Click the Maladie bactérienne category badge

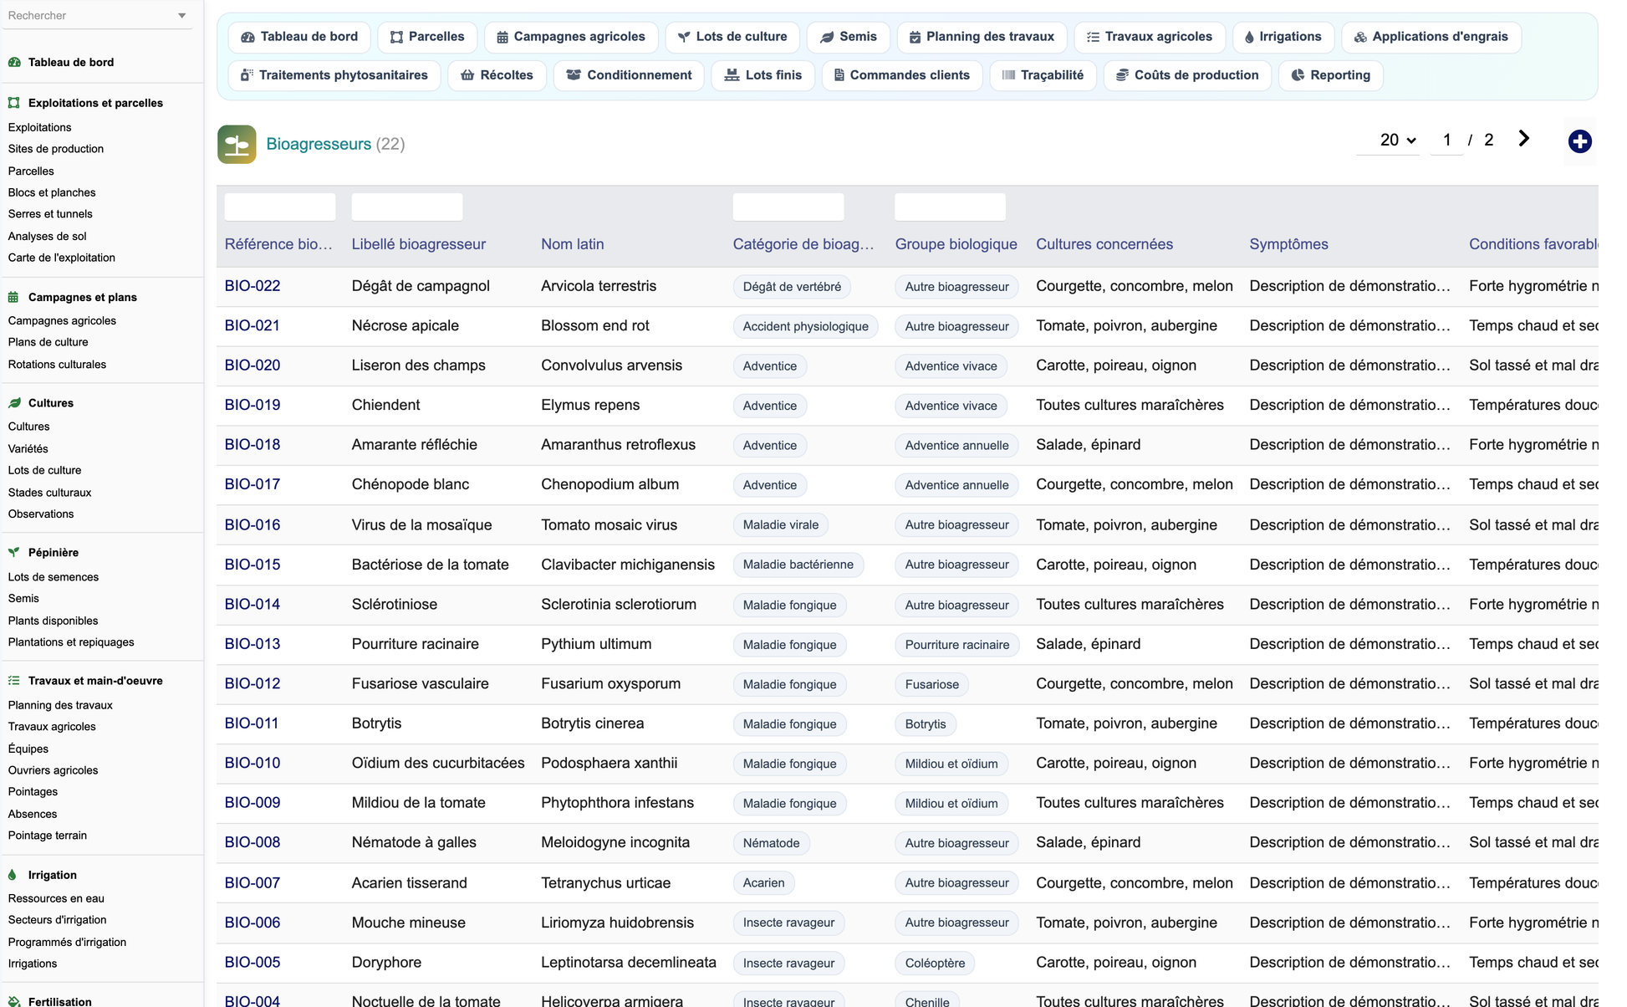pos(798,565)
